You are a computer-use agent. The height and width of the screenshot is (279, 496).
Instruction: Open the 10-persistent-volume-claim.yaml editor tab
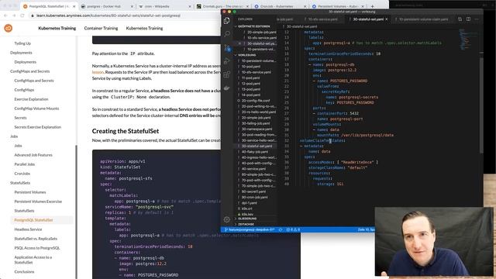click(x=423, y=19)
